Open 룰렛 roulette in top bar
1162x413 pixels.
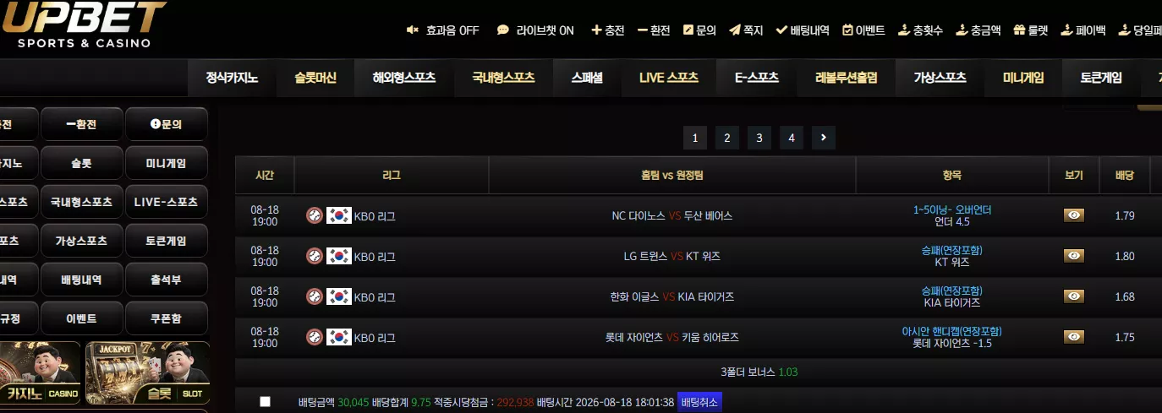pos(1030,30)
